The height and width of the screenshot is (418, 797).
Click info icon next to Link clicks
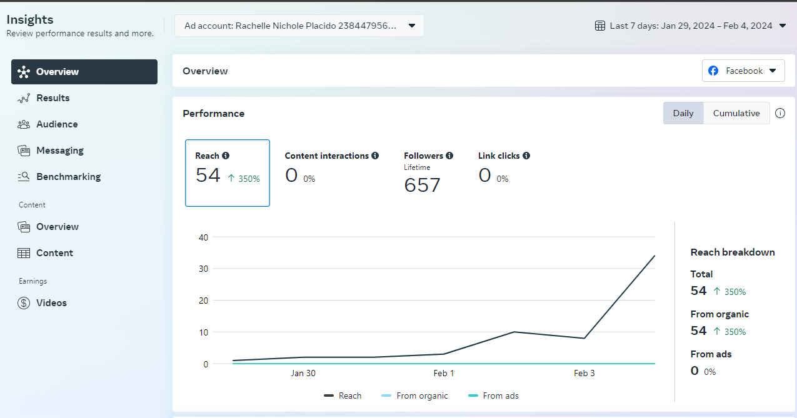point(526,156)
